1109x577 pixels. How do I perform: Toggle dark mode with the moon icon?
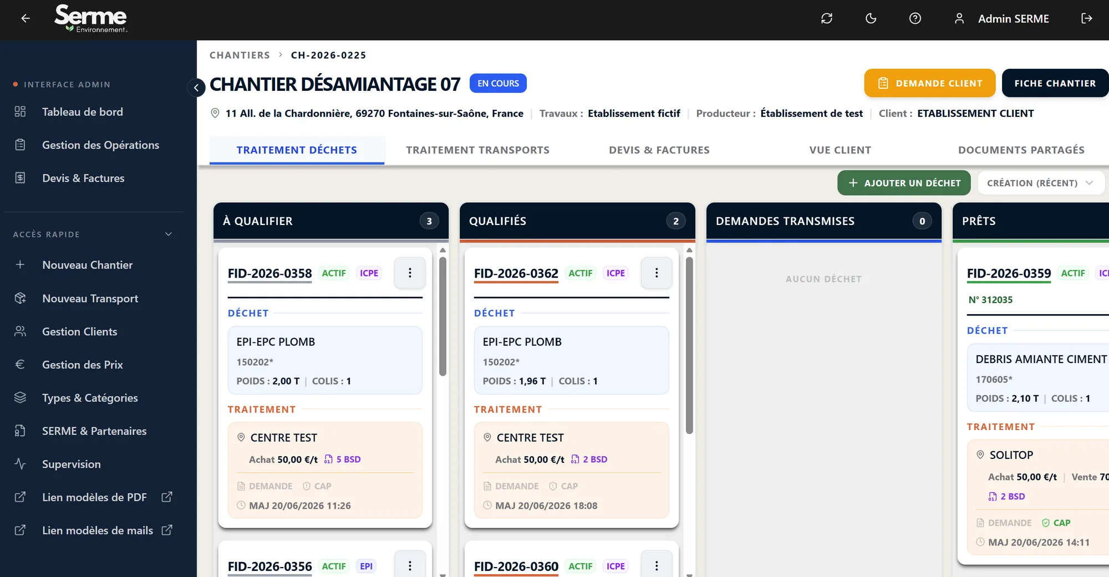[x=871, y=18]
